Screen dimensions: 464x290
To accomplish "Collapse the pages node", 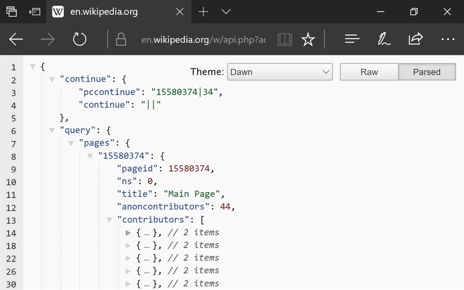I will coord(70,143).
